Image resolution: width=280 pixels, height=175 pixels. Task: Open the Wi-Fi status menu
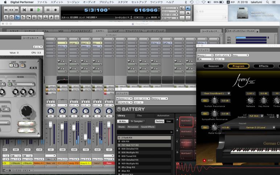click(x=203, y=2)
